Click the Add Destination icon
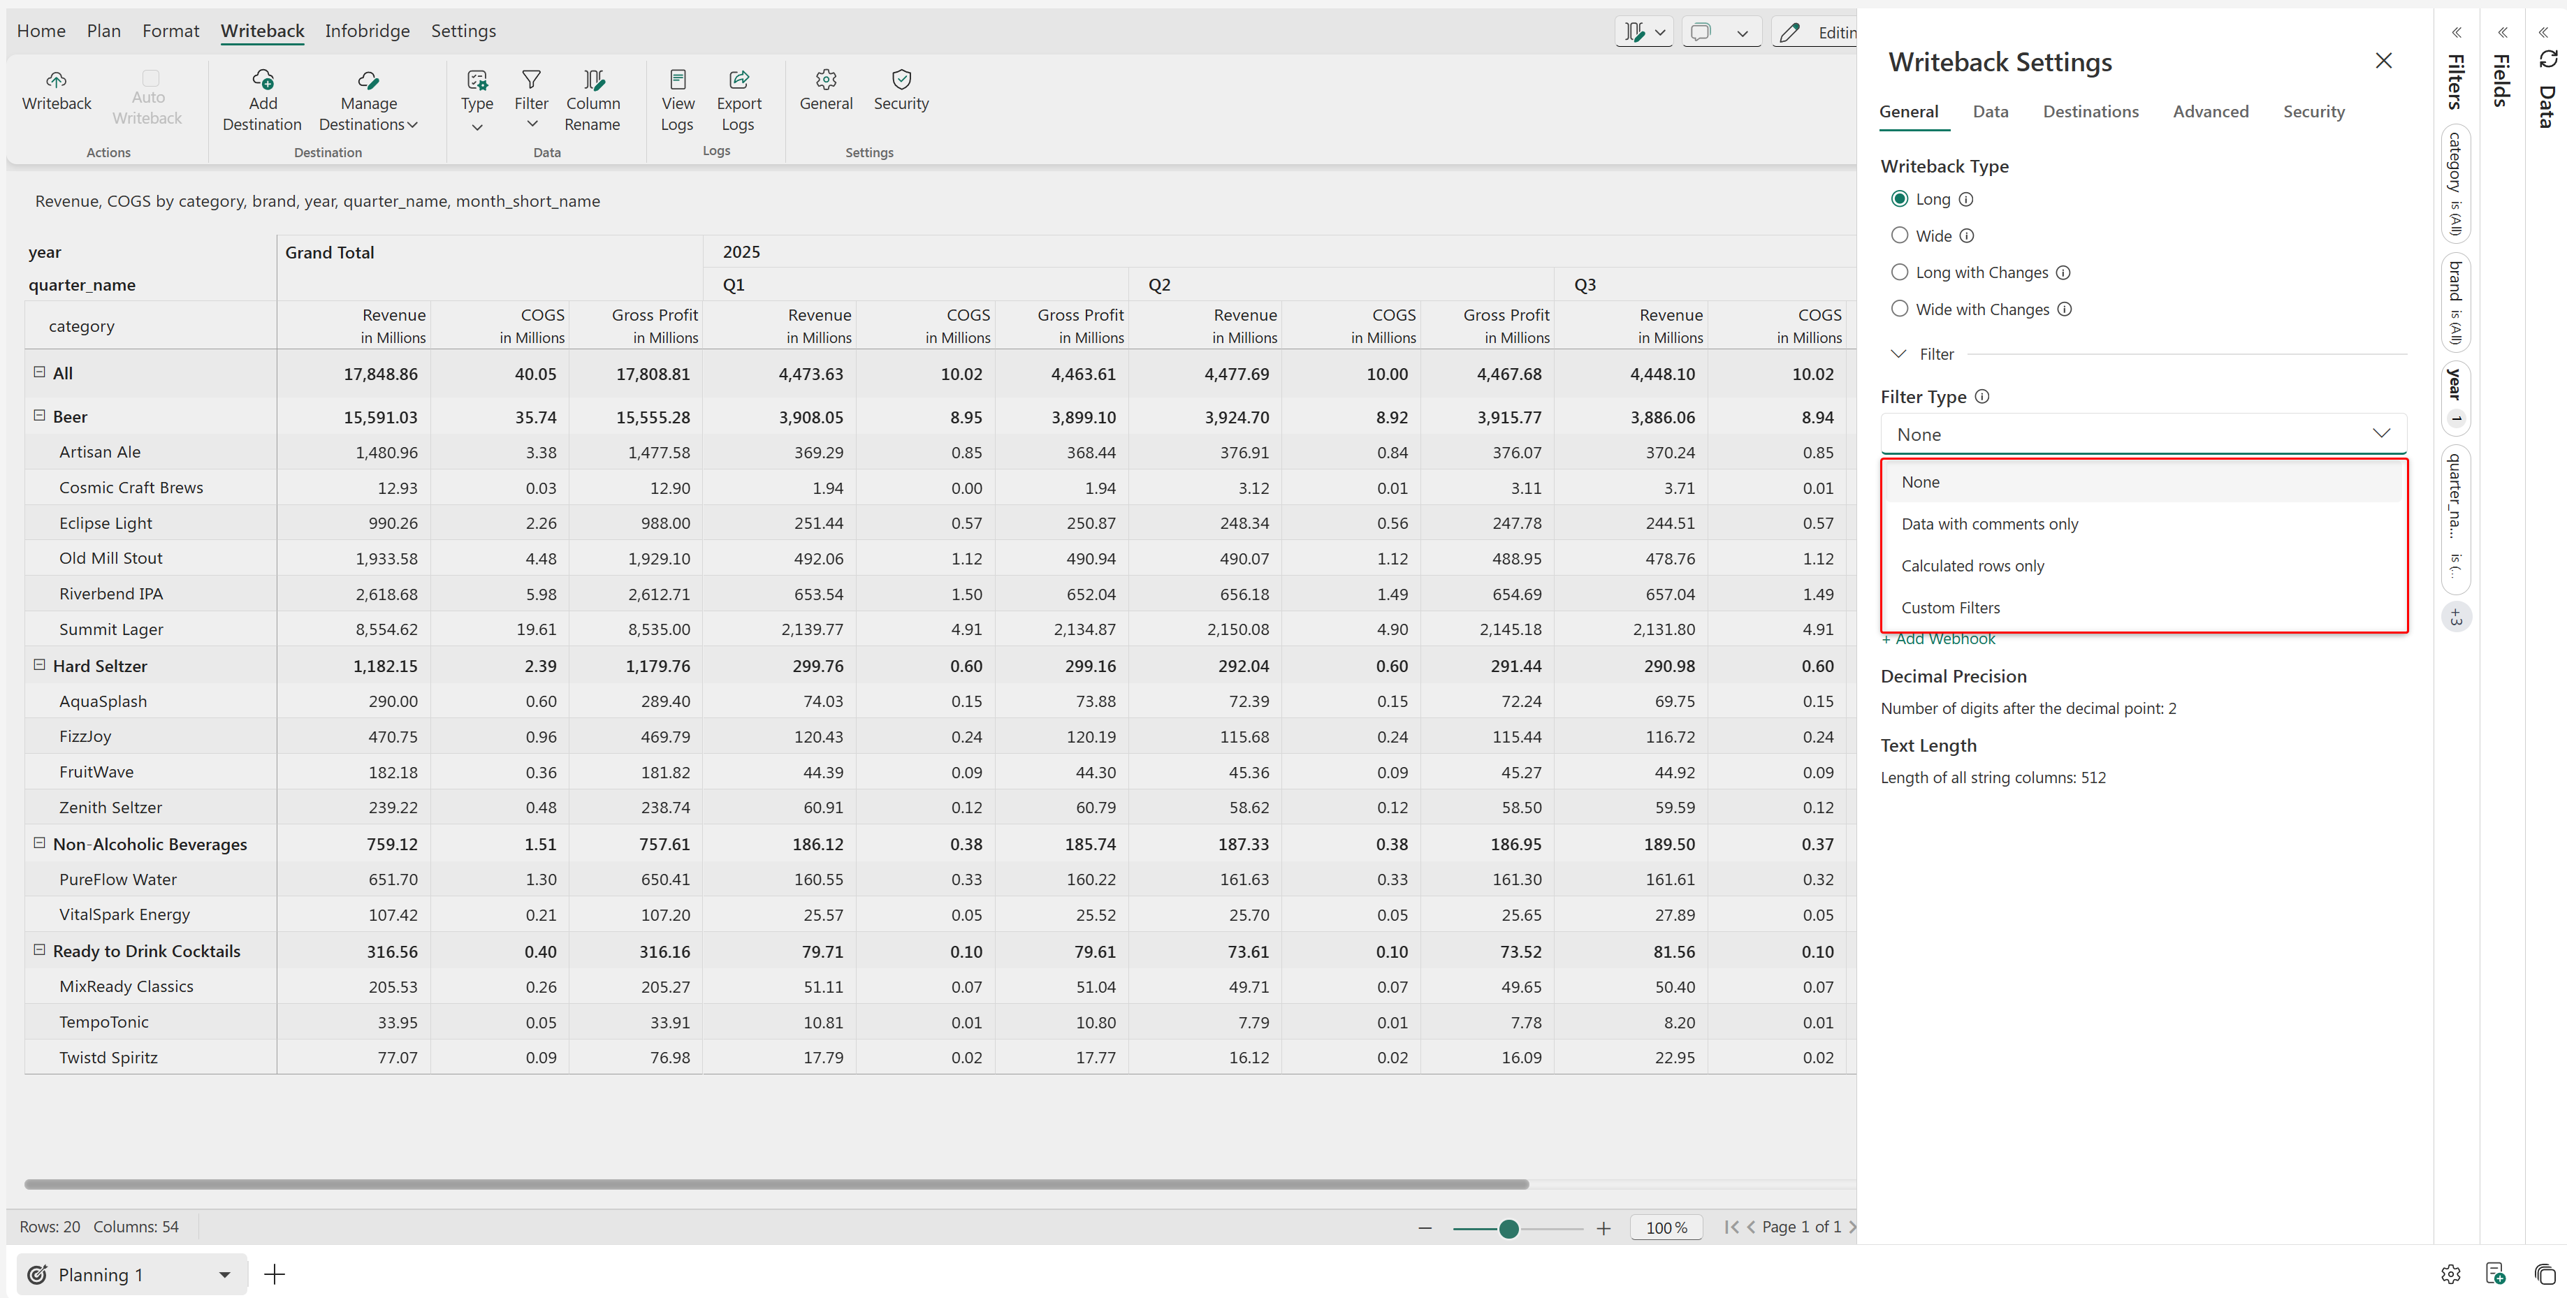 (262, 80)
